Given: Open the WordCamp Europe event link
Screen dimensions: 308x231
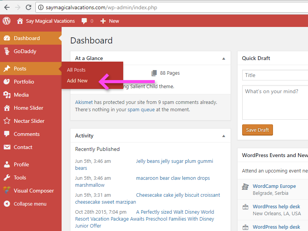Looking at the screenshot, I should (274, 186).
